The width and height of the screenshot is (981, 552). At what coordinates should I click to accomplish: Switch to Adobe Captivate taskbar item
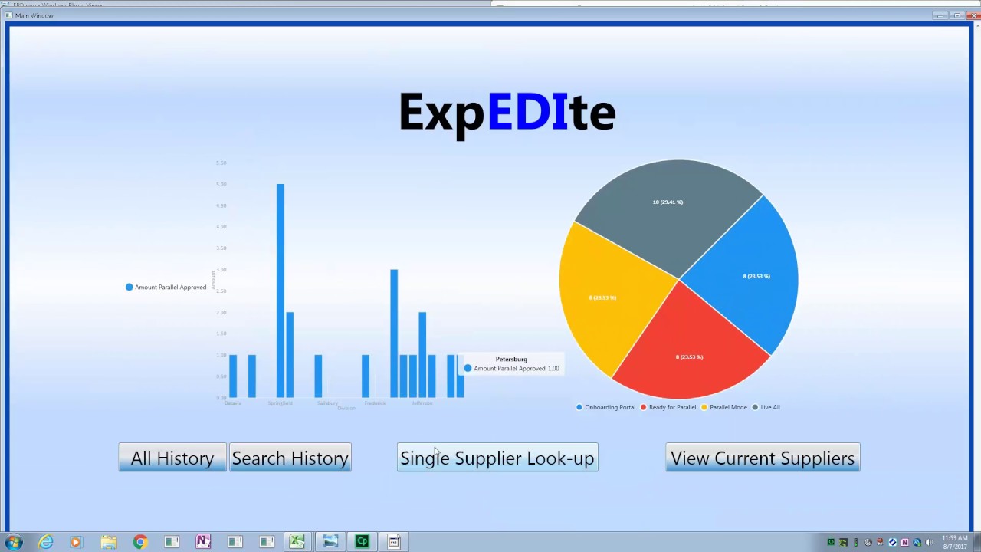pyautogui.click(x=362, y=542)
